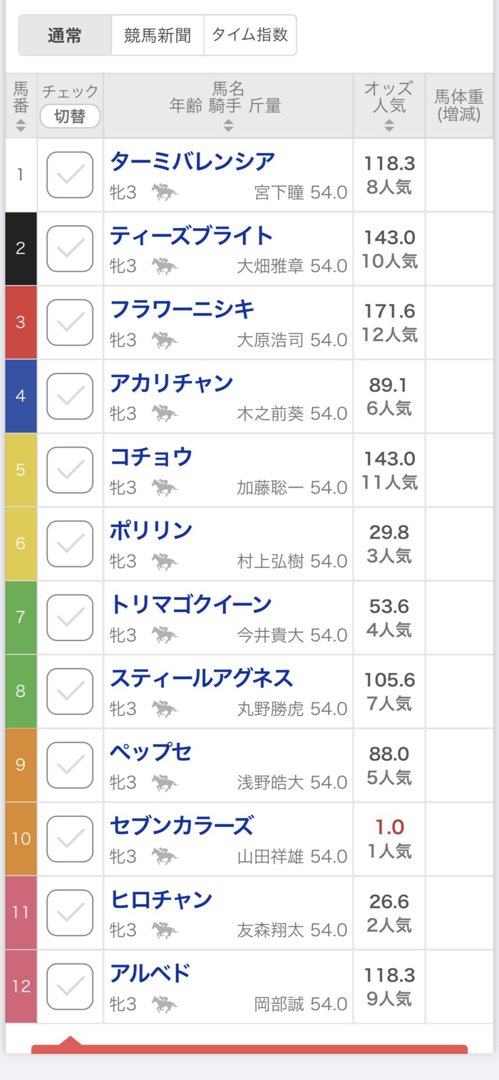The image size is (499, 1080).
Task: Sort the list by 馬名 column arrow
Action: (x=228, y=126)
